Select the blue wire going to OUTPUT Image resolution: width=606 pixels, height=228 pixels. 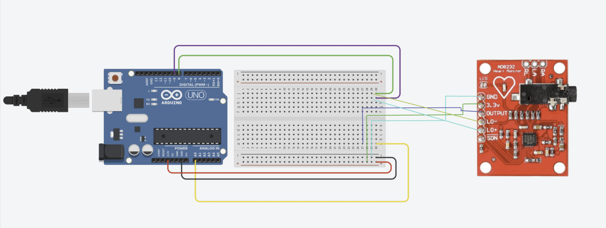(x=412, y=108)
